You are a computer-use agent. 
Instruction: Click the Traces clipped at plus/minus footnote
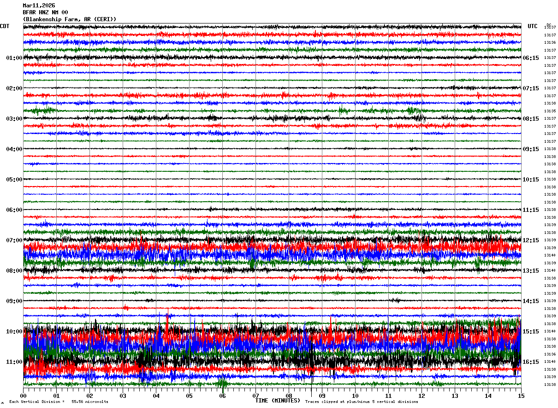[362, 402]
